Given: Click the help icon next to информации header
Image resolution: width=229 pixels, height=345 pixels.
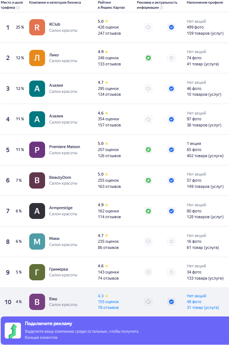Looking at the screenshot, I should point(161,8).
